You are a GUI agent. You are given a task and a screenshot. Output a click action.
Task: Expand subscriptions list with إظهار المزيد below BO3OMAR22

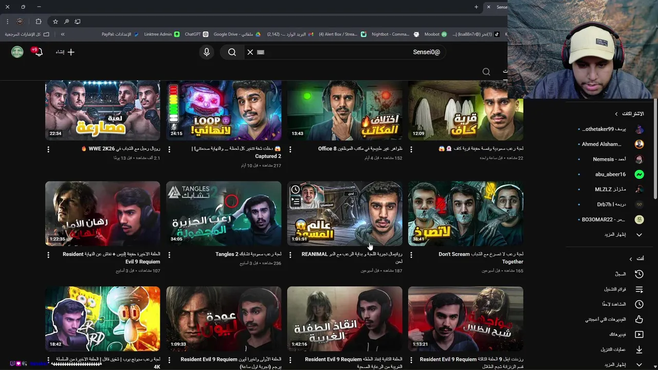[x=625, y=234]
